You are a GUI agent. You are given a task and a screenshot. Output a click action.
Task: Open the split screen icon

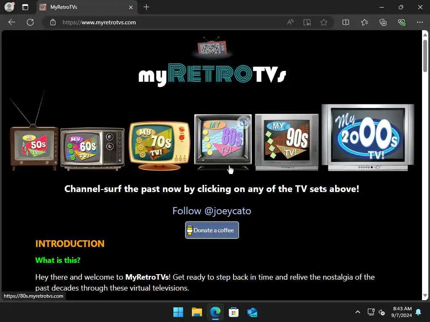tap(346, 22)
